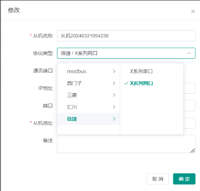This screenshot has width=200, height=191.
Task: Click the 协议类型 cascader box showing 信捷 / X系列网口
Action: tap(126, 53)
